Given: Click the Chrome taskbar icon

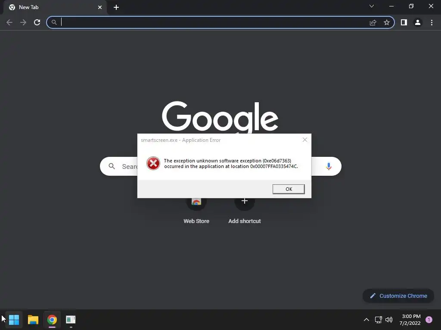Looking at the screenshot, I should point(52,320).
